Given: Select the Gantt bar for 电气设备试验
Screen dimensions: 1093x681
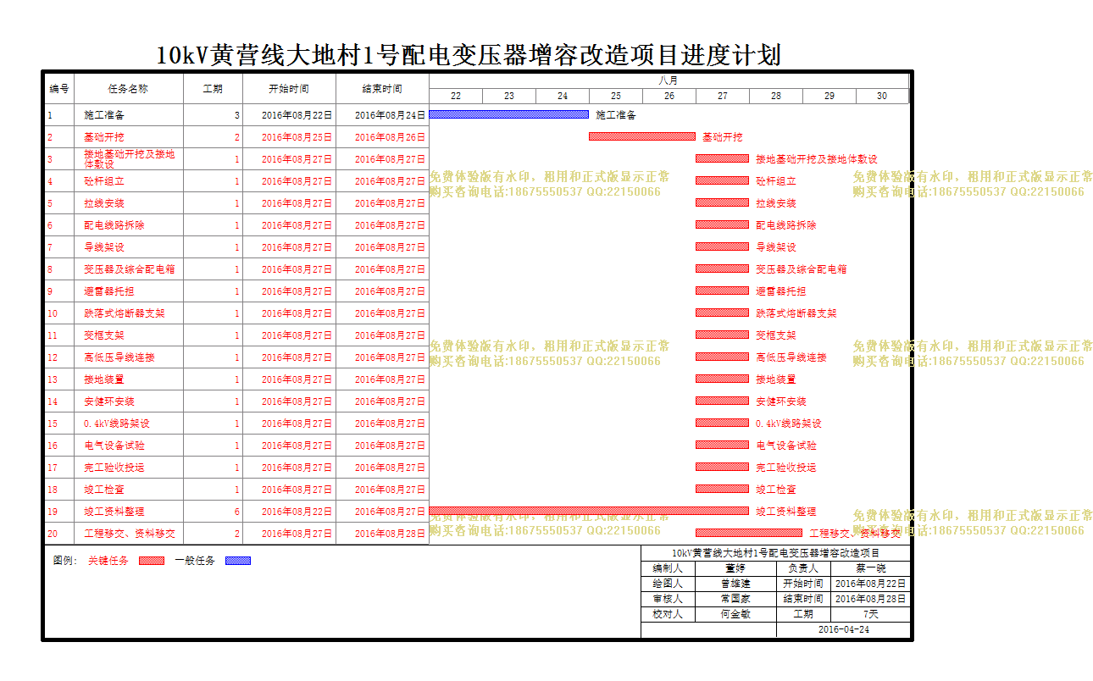Looking at the screenshot, I should pyautogui.click(x=722, y=445).
